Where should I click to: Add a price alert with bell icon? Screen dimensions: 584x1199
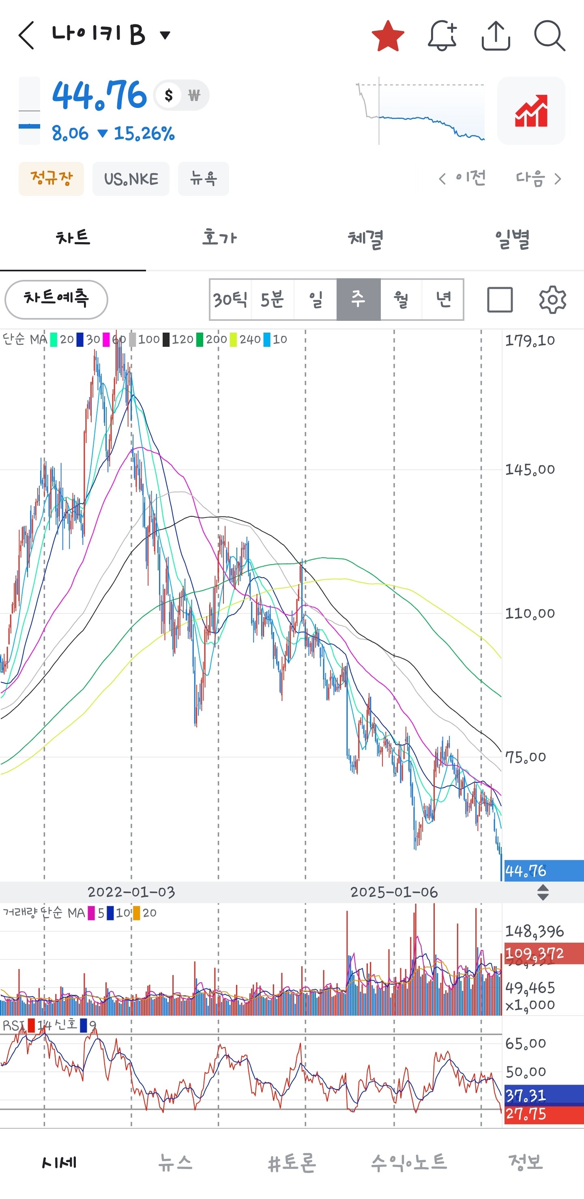point(442,35)
